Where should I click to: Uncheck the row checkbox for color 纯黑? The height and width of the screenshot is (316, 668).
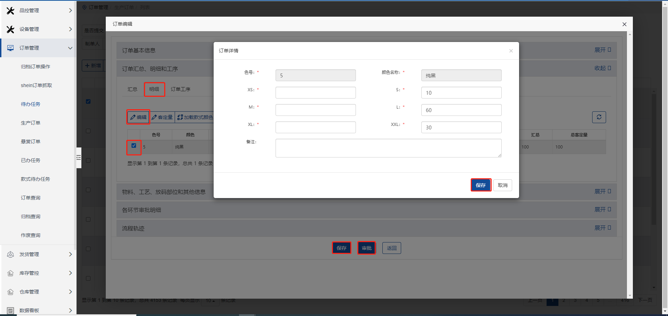click(134, 146)
